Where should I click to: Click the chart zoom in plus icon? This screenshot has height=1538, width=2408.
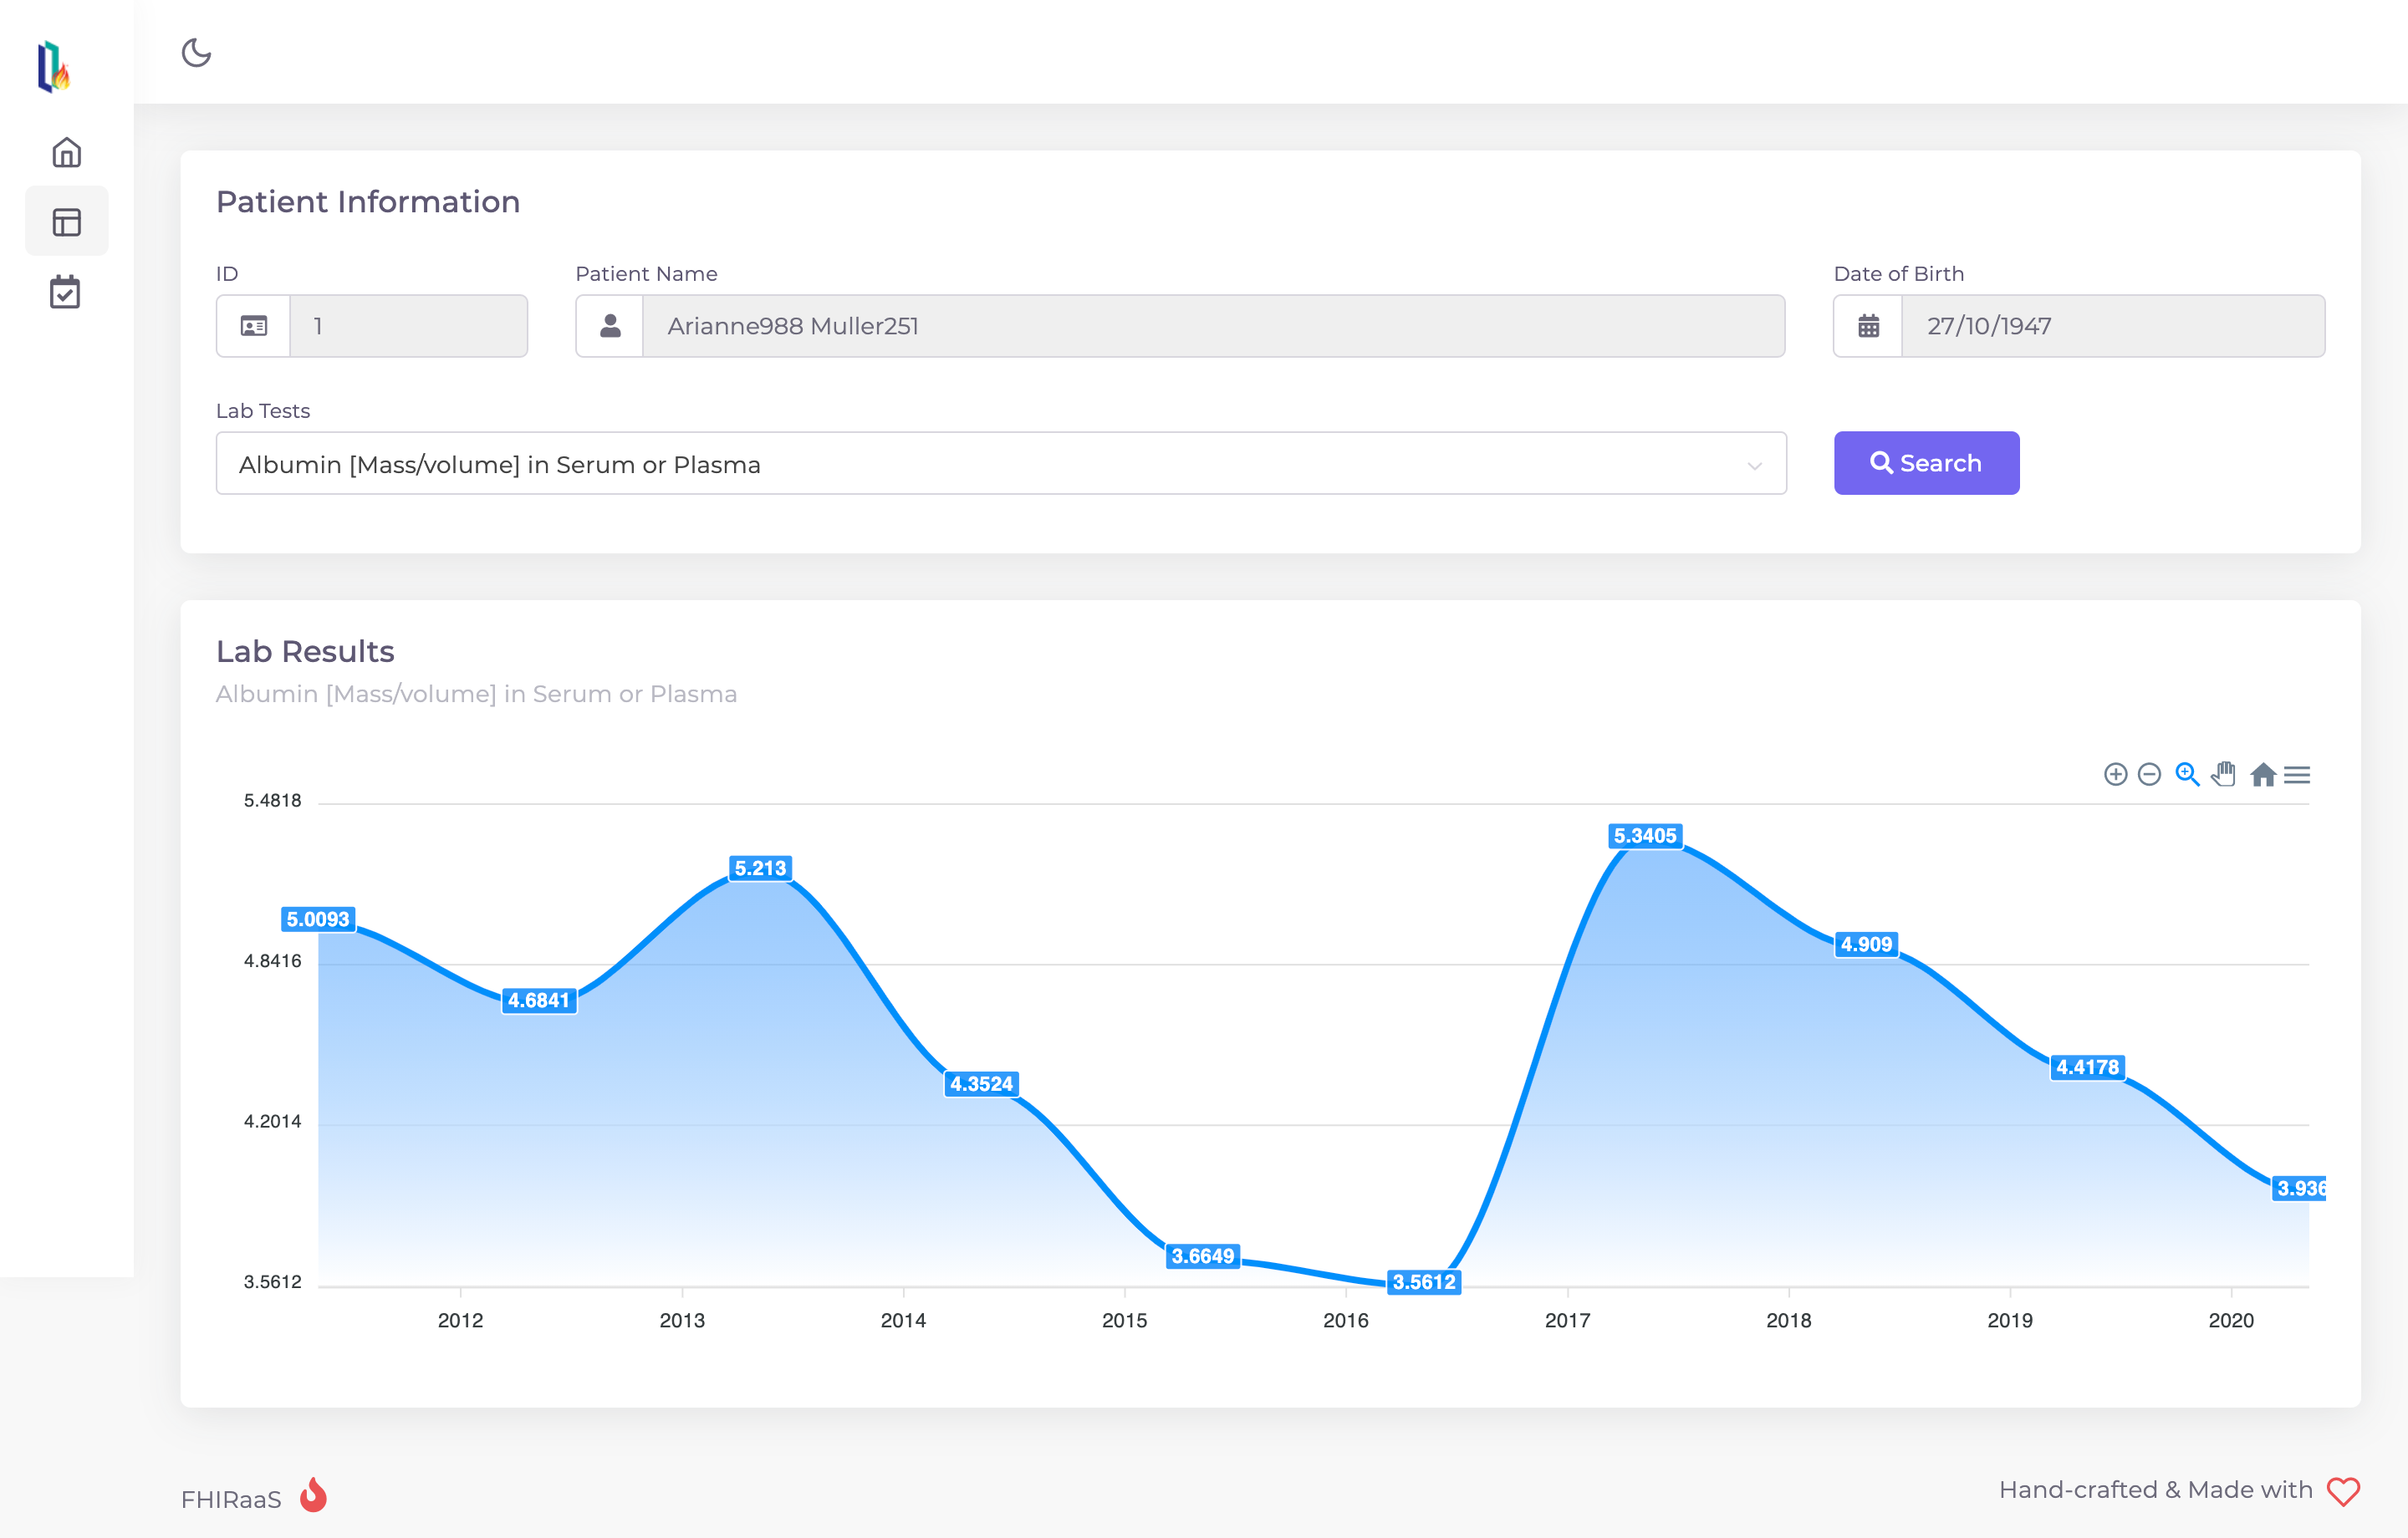[2115, 774]
